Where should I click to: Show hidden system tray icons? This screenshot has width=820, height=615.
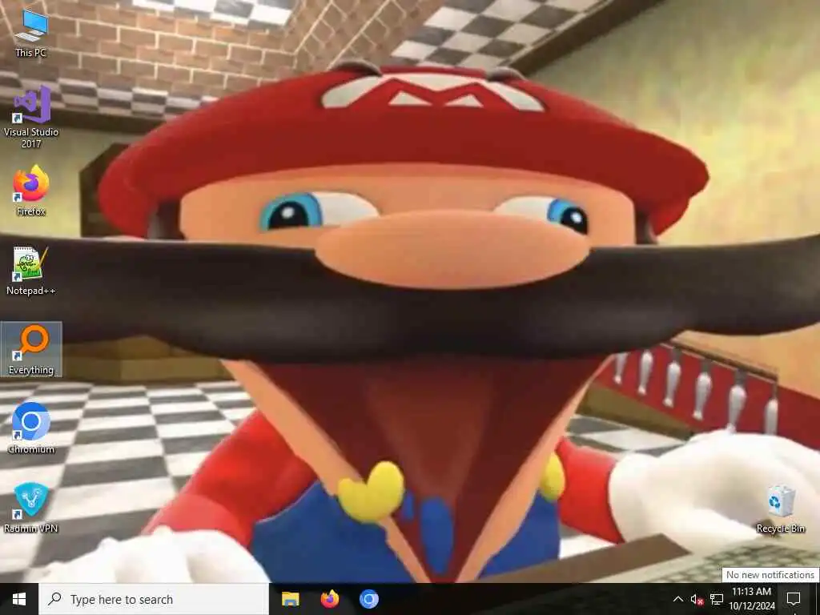coord(677,599)
